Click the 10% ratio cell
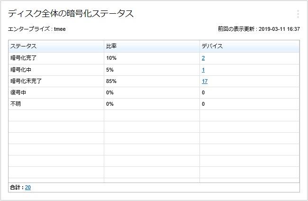The height and width of the screenshot is (201, 308). pos(111,58)
